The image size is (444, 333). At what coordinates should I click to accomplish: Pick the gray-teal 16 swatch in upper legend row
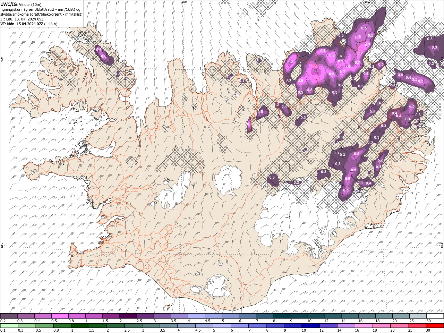[x=366, y=316]
